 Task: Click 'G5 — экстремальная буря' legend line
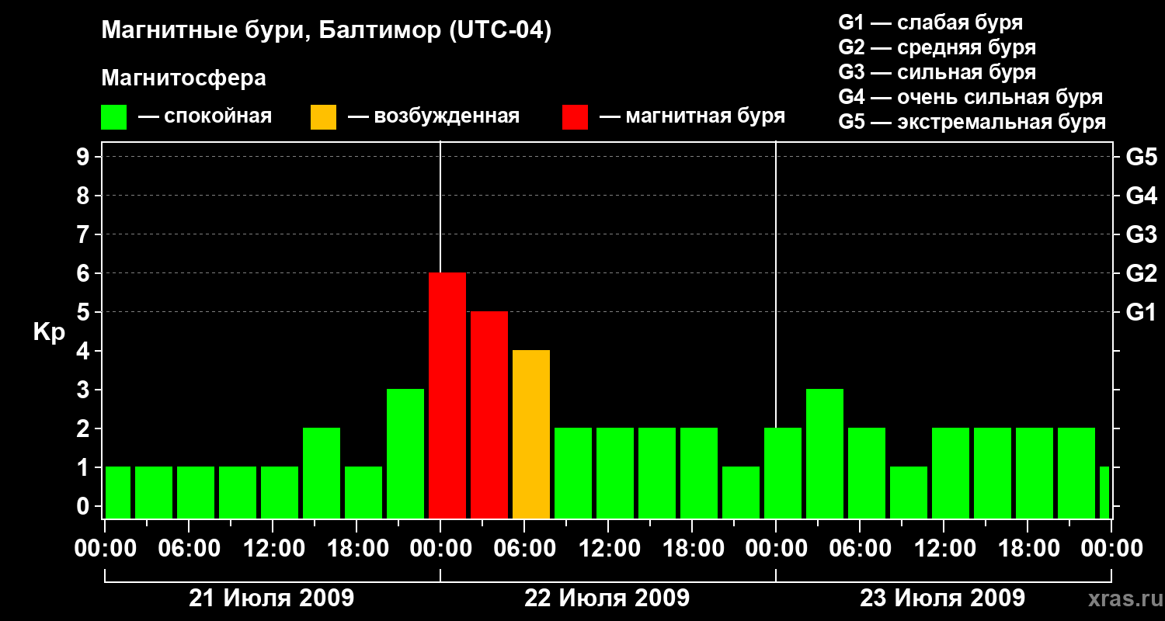pos(972,122)
